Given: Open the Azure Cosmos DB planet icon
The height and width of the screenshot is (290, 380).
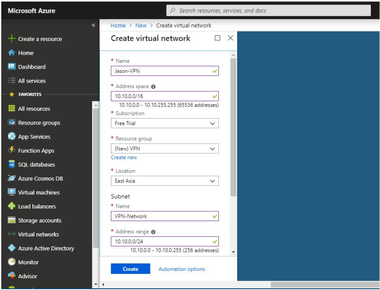Looking at the screenshot, I should point(11,178).
